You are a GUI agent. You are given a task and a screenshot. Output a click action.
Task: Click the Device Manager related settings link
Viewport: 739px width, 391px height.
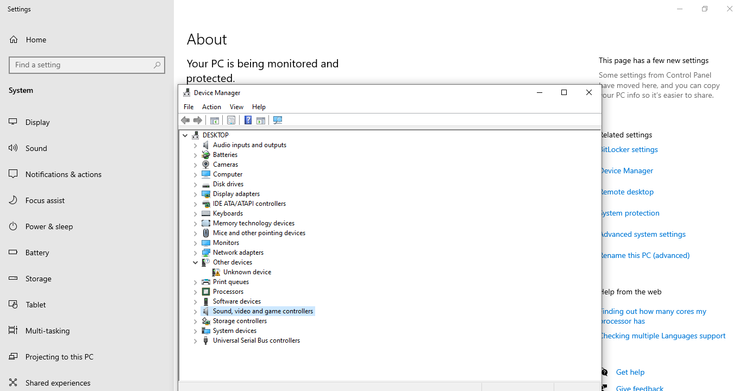click(x=627, y=171)
